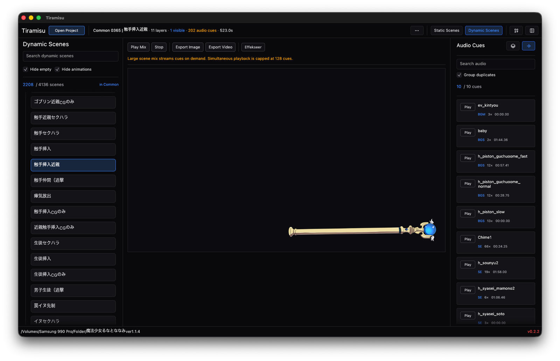The width and height of the screenshot is (560, 361).
Task: Click the staff sprite in the preview canvas
Action: 362,230
